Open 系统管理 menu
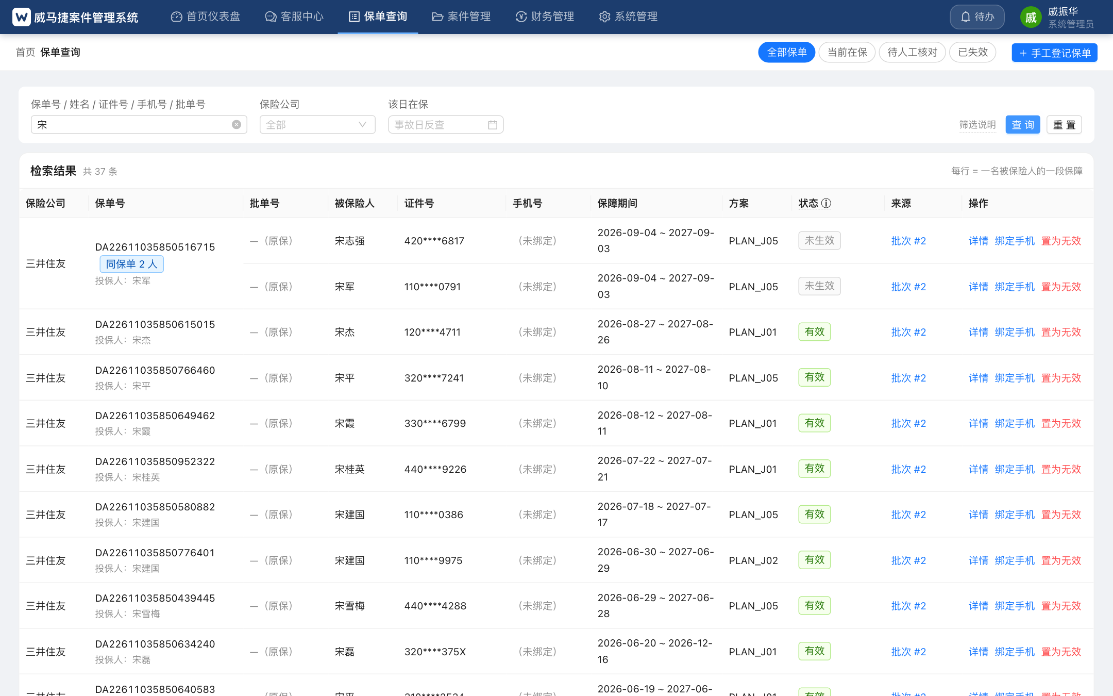Image resolution: width=1113 pixels, height=696 pixels. (628, 16)
